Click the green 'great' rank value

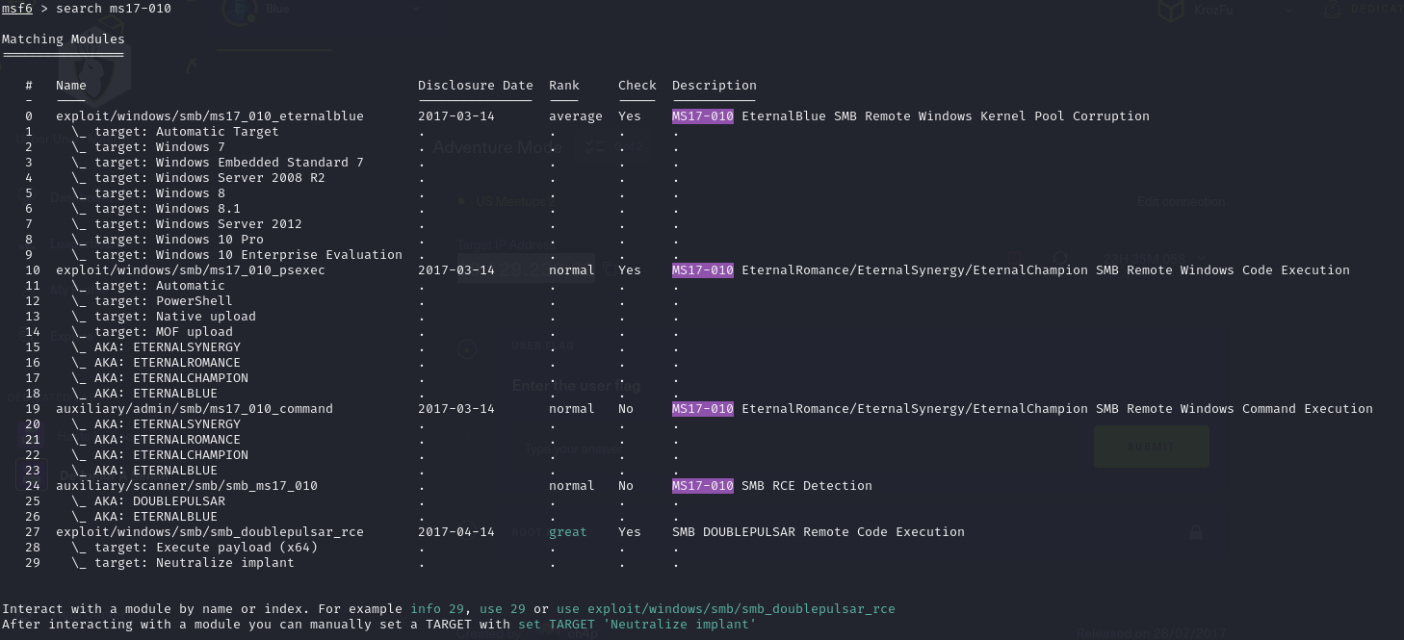[567, 532]
